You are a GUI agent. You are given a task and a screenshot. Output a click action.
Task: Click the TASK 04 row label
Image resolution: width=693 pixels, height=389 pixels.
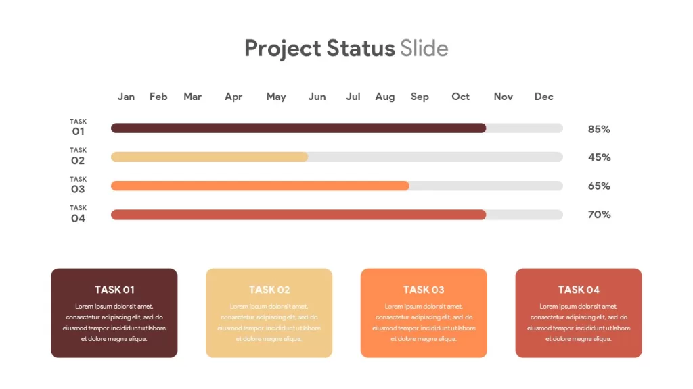point(79,214)
